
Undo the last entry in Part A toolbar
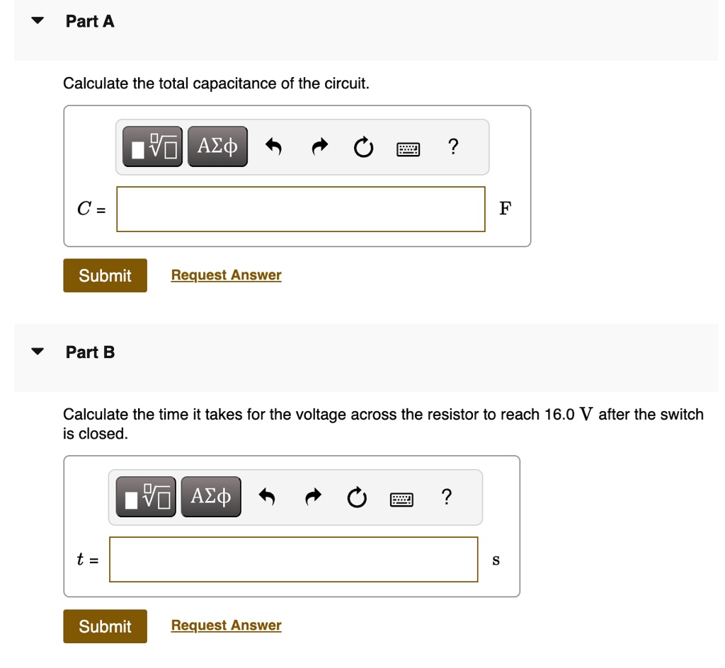point(273,146)
